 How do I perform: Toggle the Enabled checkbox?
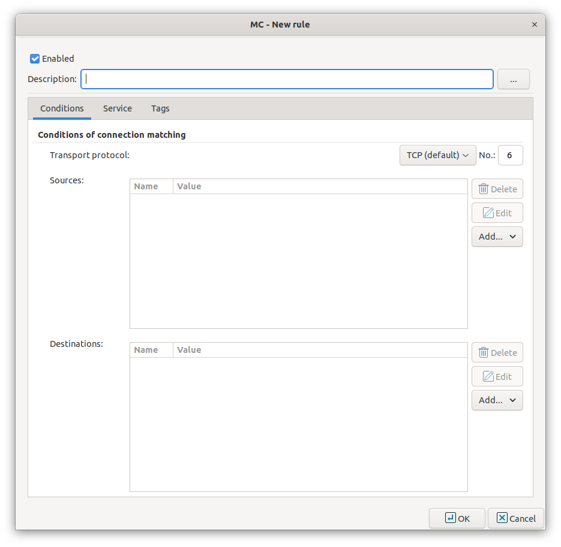point(35,59)
